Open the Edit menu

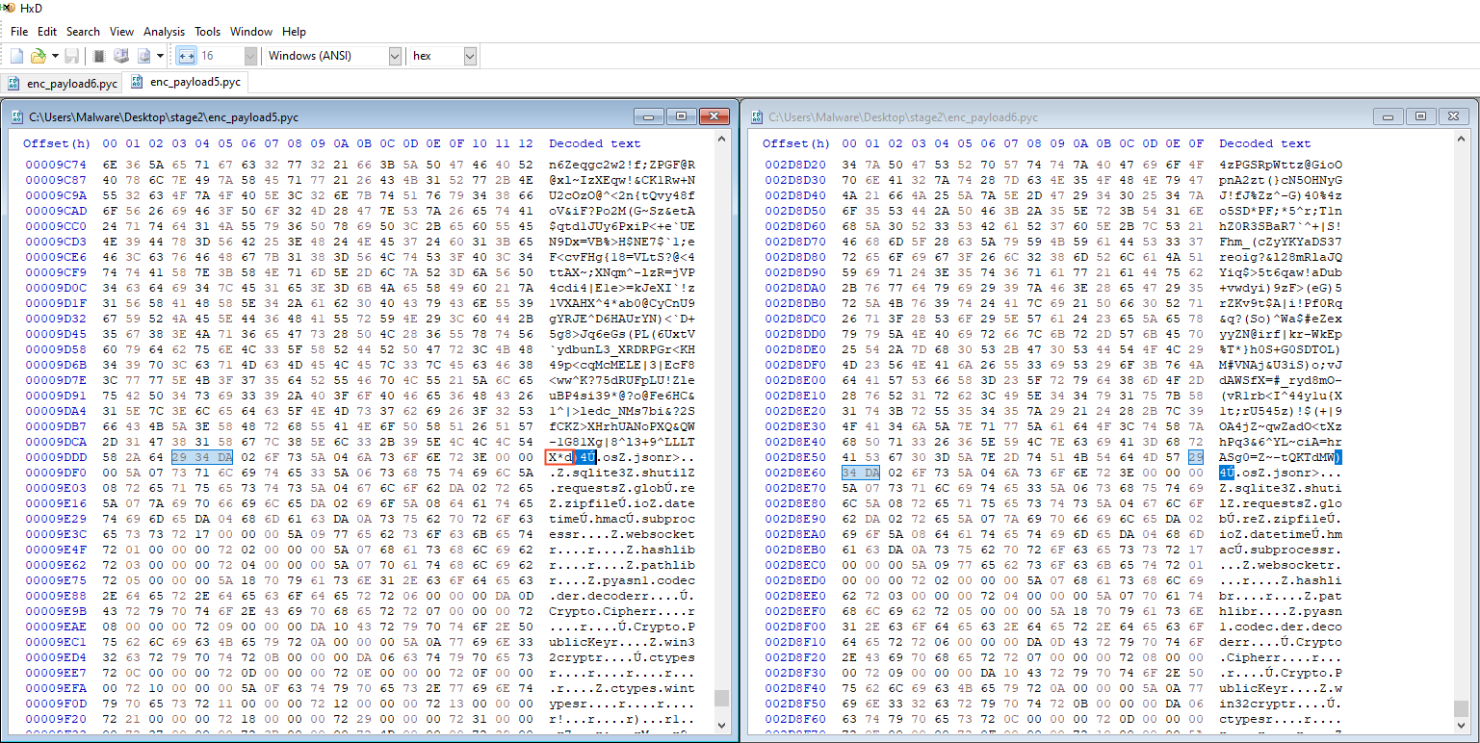pos(47,32)
